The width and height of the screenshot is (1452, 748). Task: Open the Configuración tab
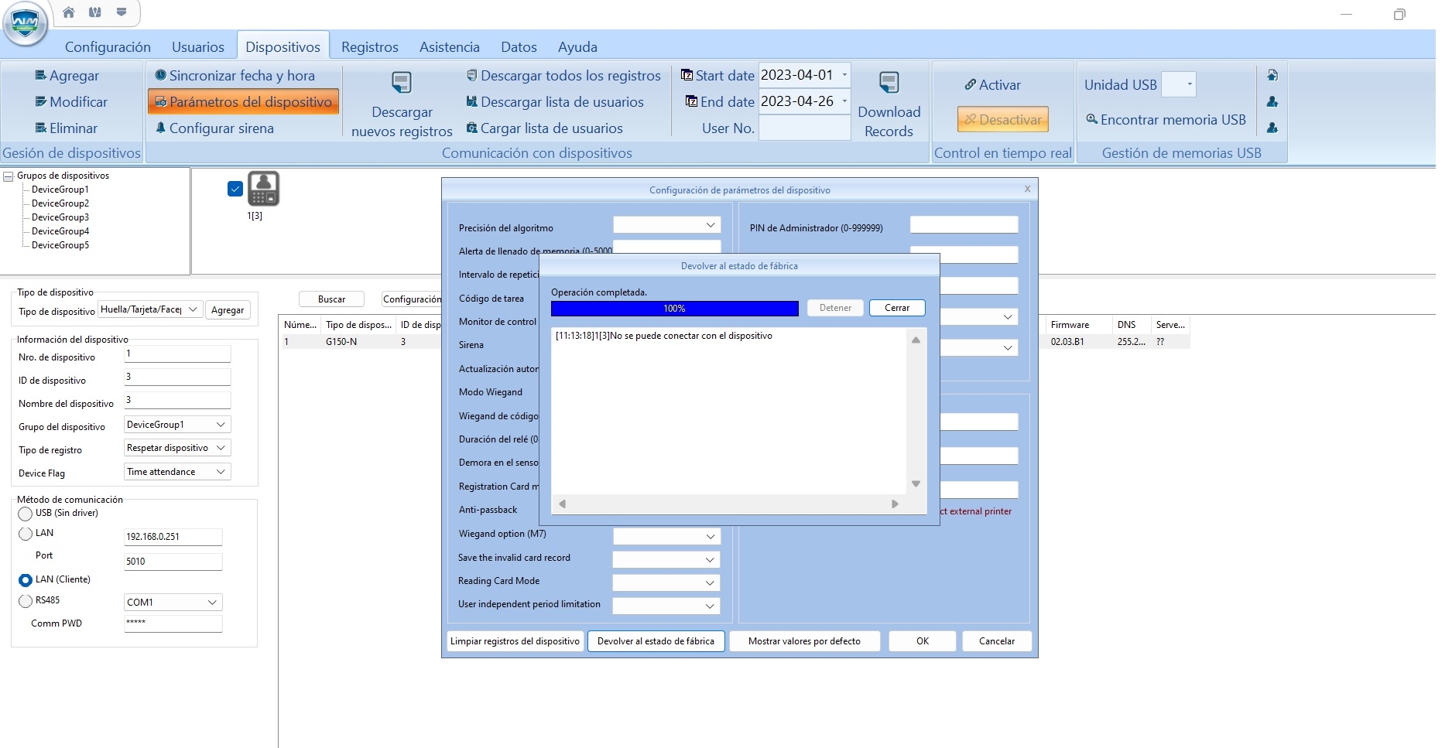pos(108,47)
